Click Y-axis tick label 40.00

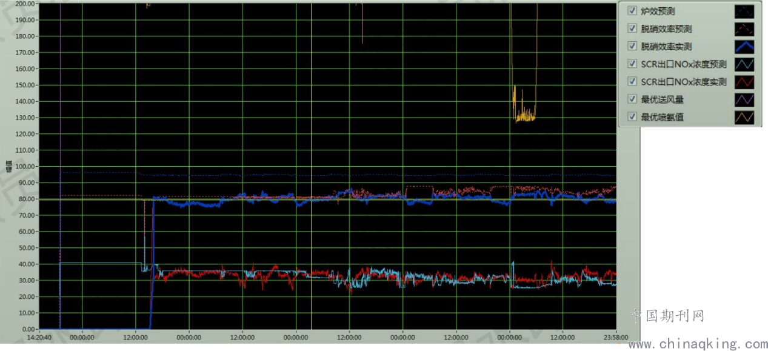[27, 264]
